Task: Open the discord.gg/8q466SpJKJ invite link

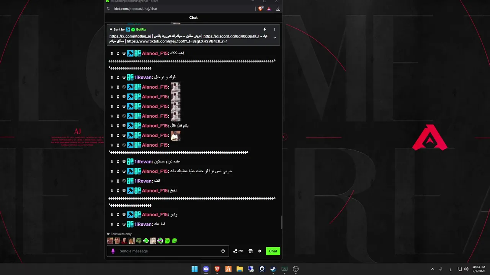Action: point(231,36)
